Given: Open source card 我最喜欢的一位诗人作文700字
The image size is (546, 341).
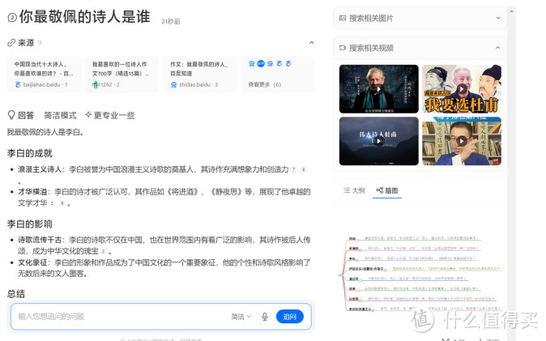Looking at the screenshot, I should point(122,75).
